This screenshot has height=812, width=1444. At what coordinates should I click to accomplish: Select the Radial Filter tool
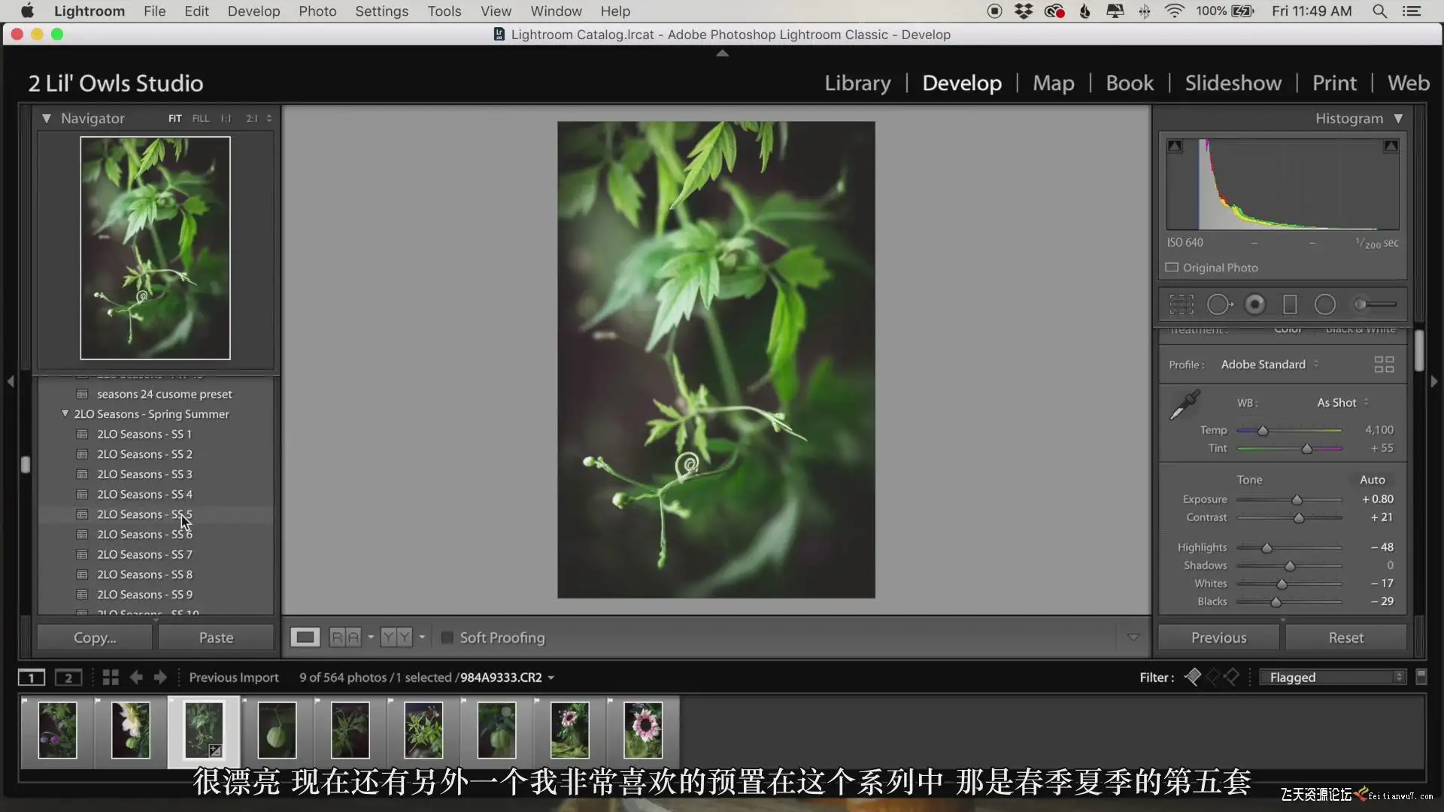coord(1325,304)
